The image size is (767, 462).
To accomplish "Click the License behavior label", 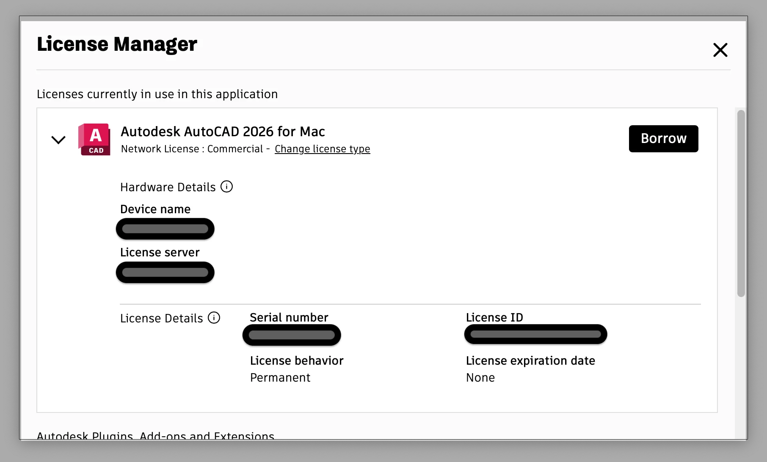I will pyautogui.click(x=297, y=360).
